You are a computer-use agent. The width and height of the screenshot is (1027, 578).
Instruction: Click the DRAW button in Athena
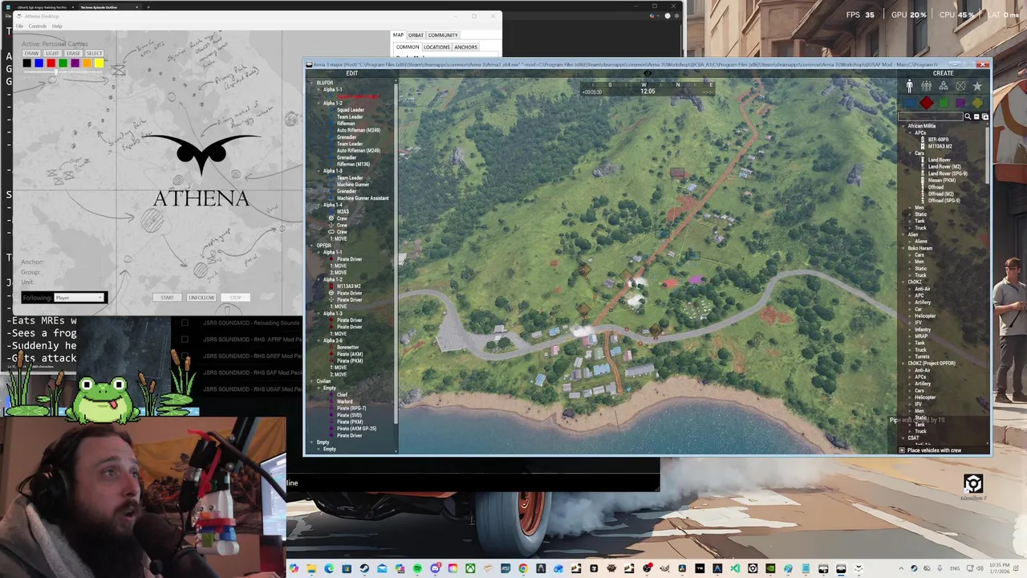[x=31, y=54]
